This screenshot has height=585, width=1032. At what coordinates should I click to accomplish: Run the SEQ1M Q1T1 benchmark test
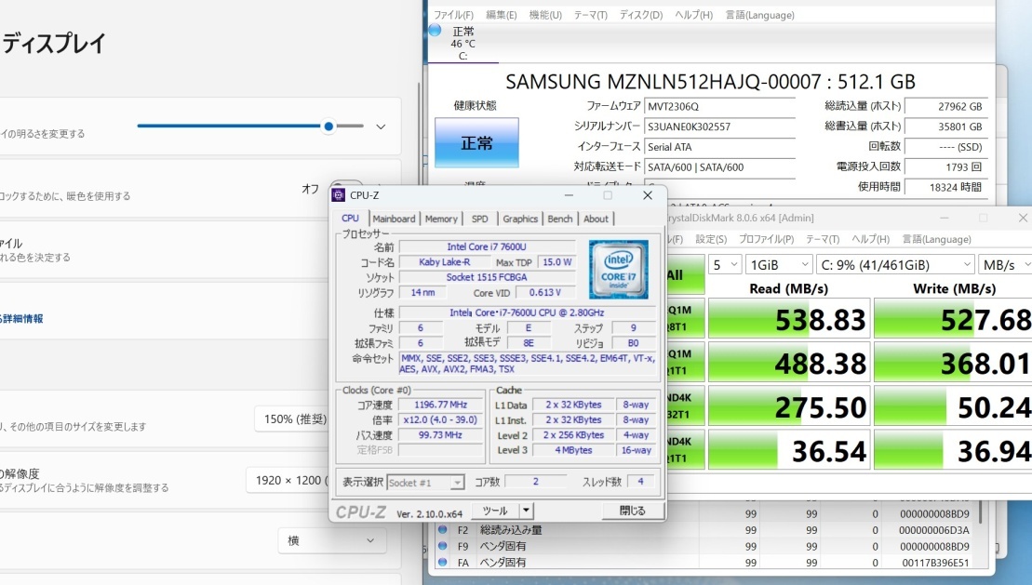(x=685, y=362)
